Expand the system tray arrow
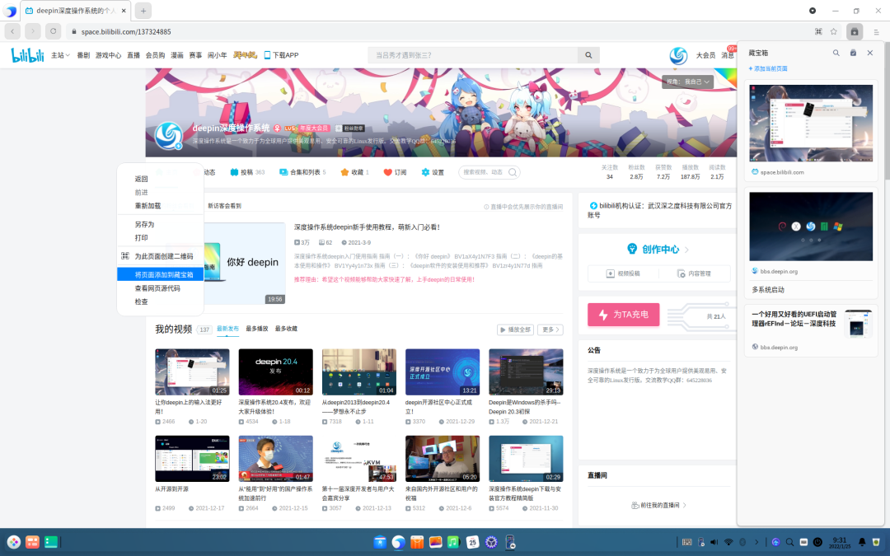890x556 pixels. [756, 542]
